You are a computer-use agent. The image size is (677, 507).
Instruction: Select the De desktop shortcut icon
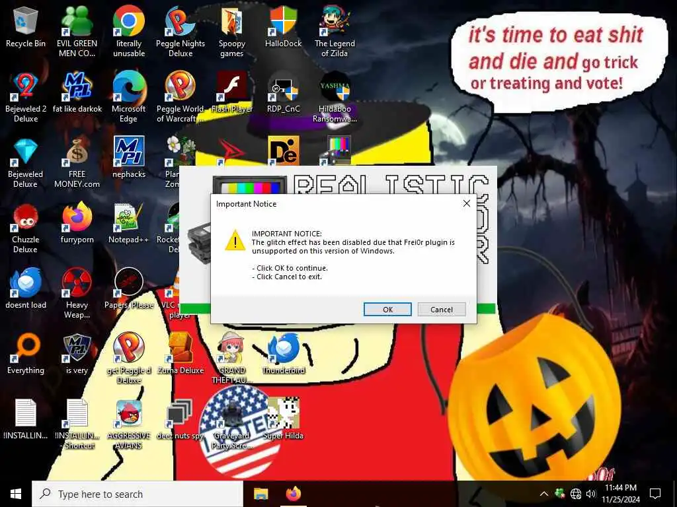click(x=283, y=151)
